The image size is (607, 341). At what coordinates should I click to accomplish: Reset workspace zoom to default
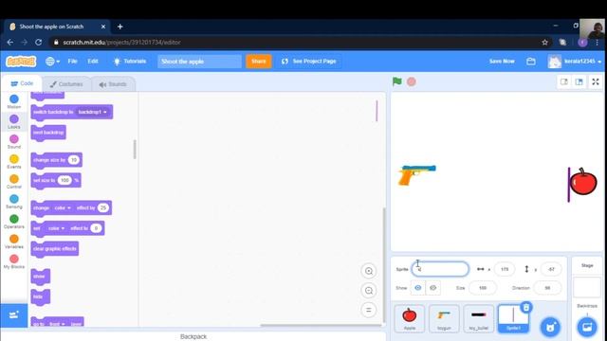click(x=369, y=310)
